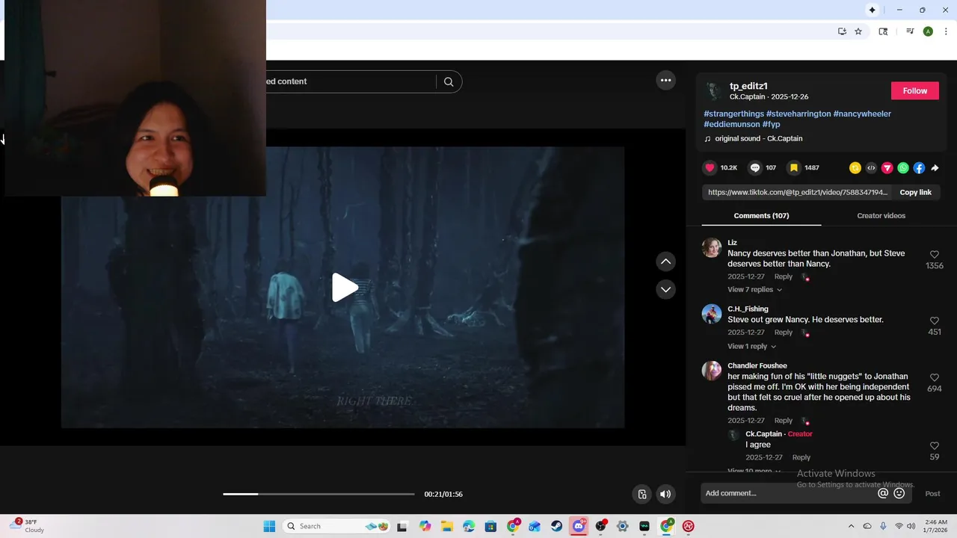Show hidden system tray icons chevron

851,526
